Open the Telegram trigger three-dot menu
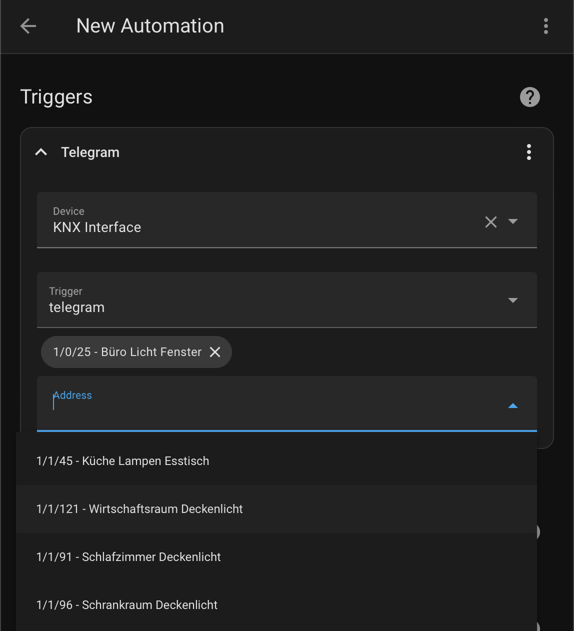The image size is (574, 631). [x=529, y=152]
